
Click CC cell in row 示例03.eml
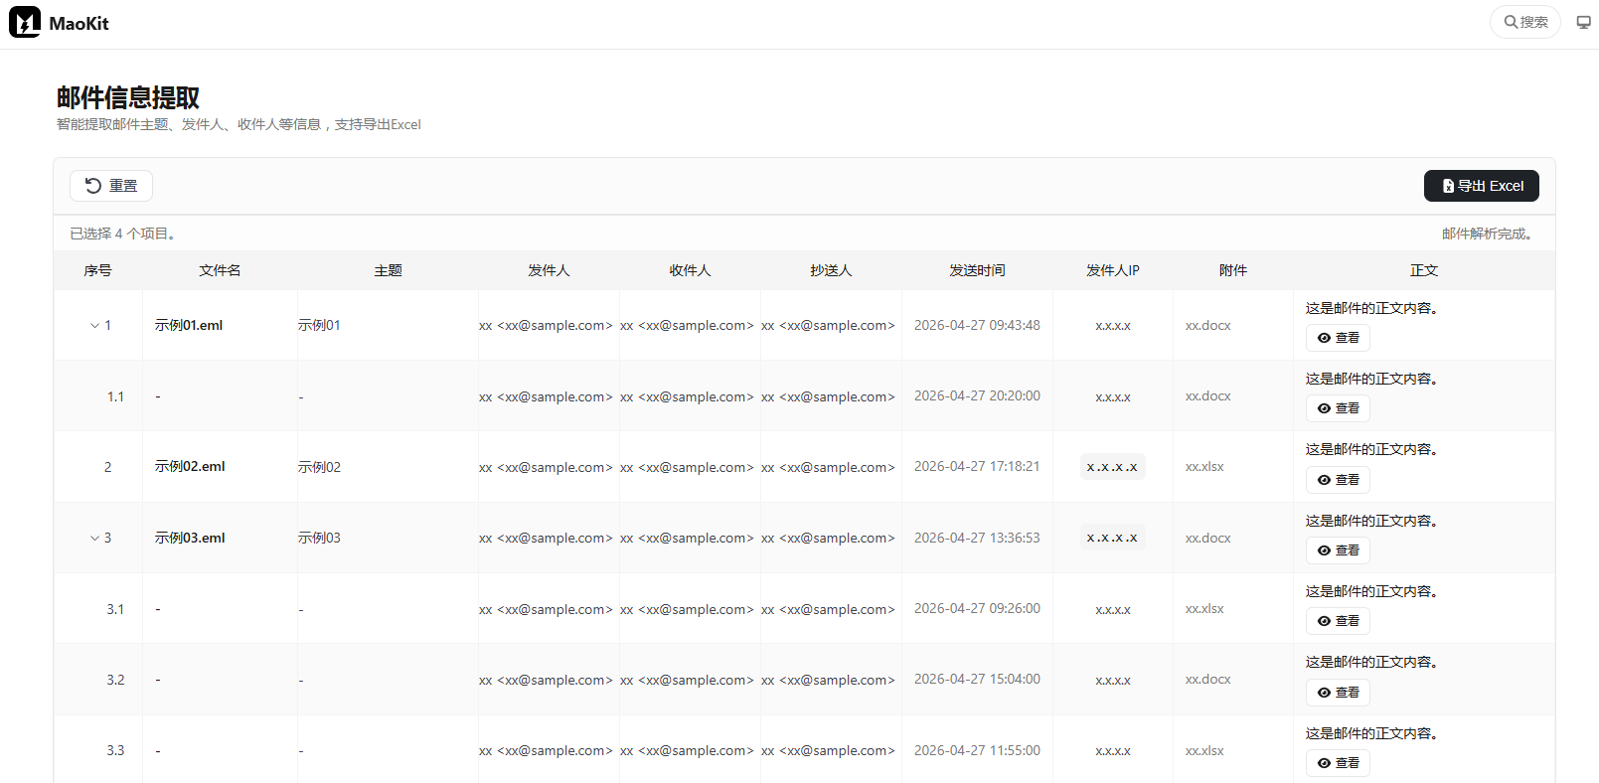[x=828, y=538]
